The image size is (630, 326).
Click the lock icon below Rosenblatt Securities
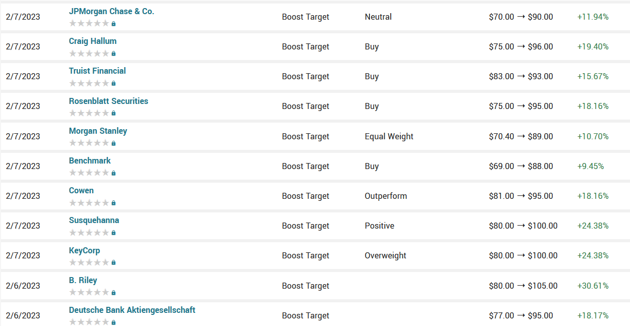[114, 113]
